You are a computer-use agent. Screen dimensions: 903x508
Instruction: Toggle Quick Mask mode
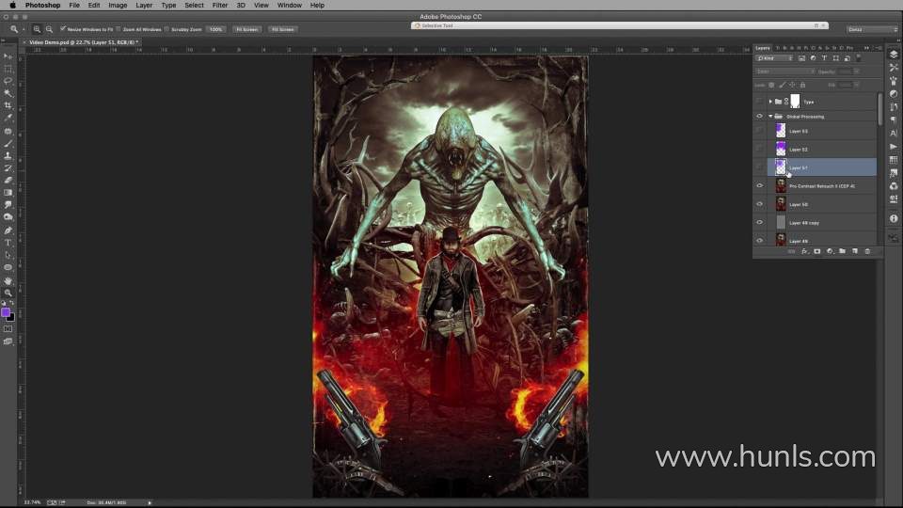pos(8,329)
